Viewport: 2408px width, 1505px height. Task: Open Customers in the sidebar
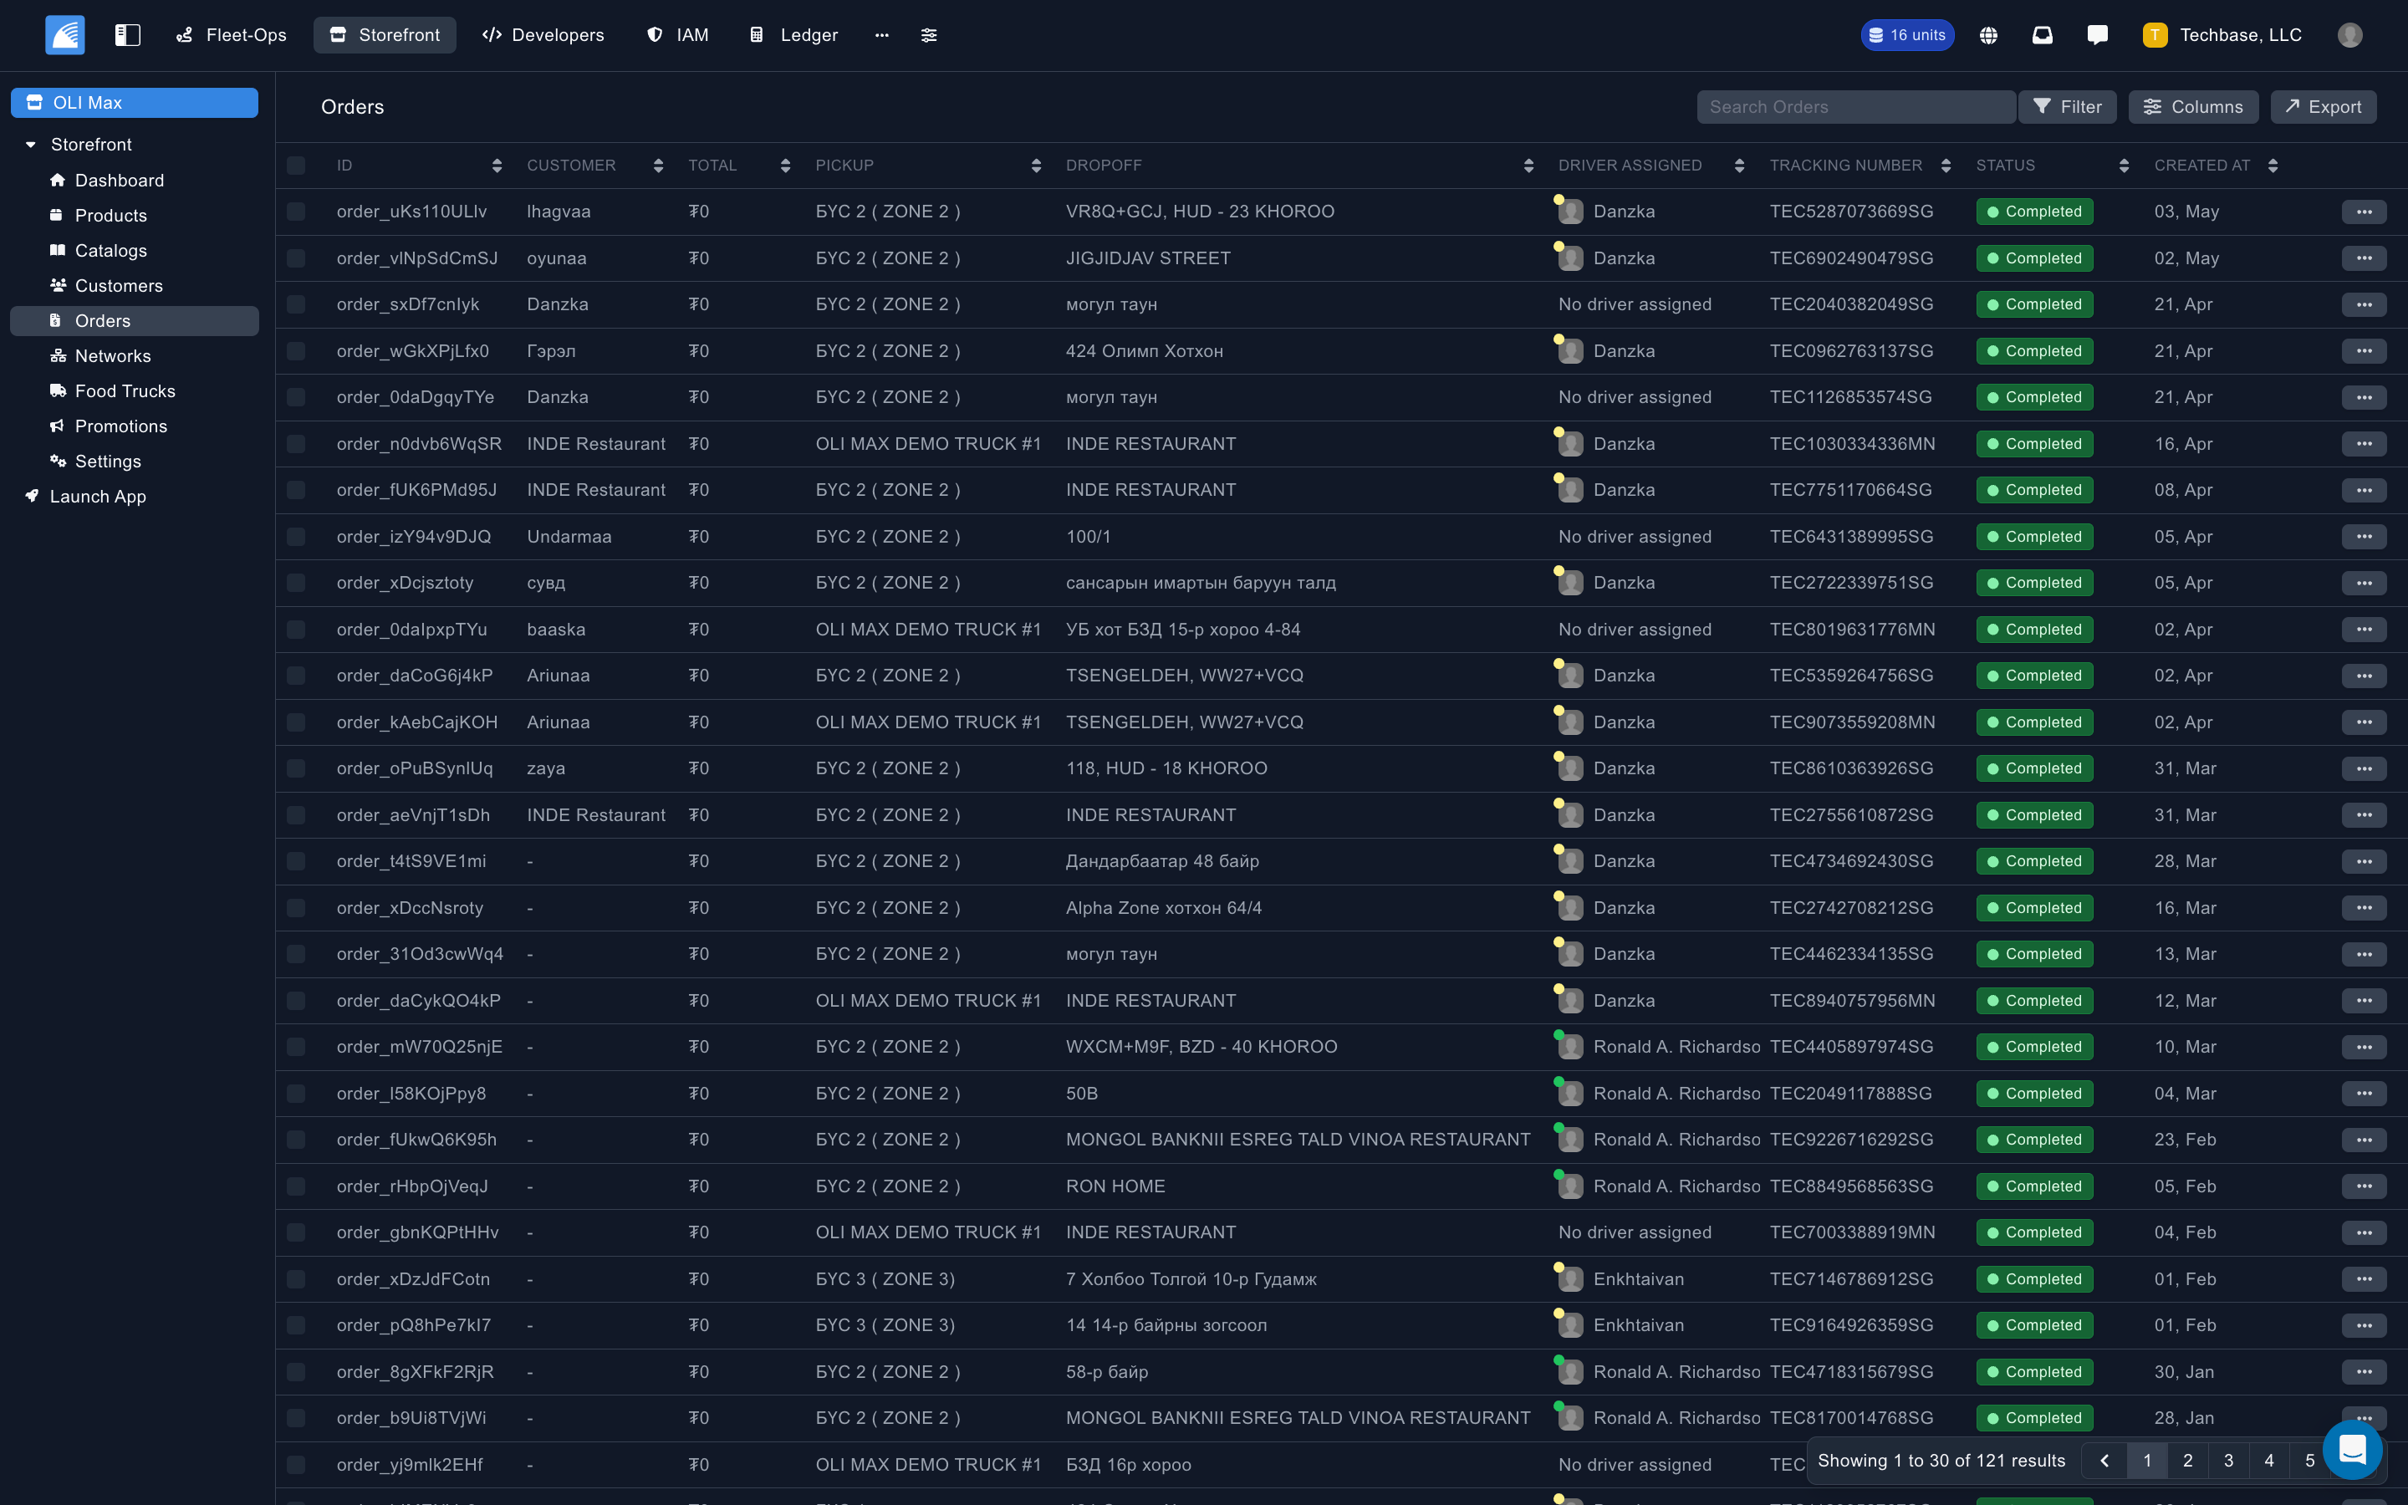119,286
